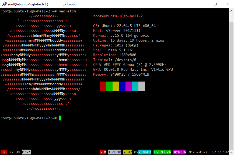Click the blue color block in neofetch palette
The image size is (234, 155).
pos(122,86)
